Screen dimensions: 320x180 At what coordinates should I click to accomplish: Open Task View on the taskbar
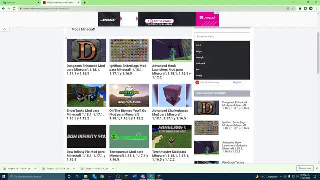(77, 176)
